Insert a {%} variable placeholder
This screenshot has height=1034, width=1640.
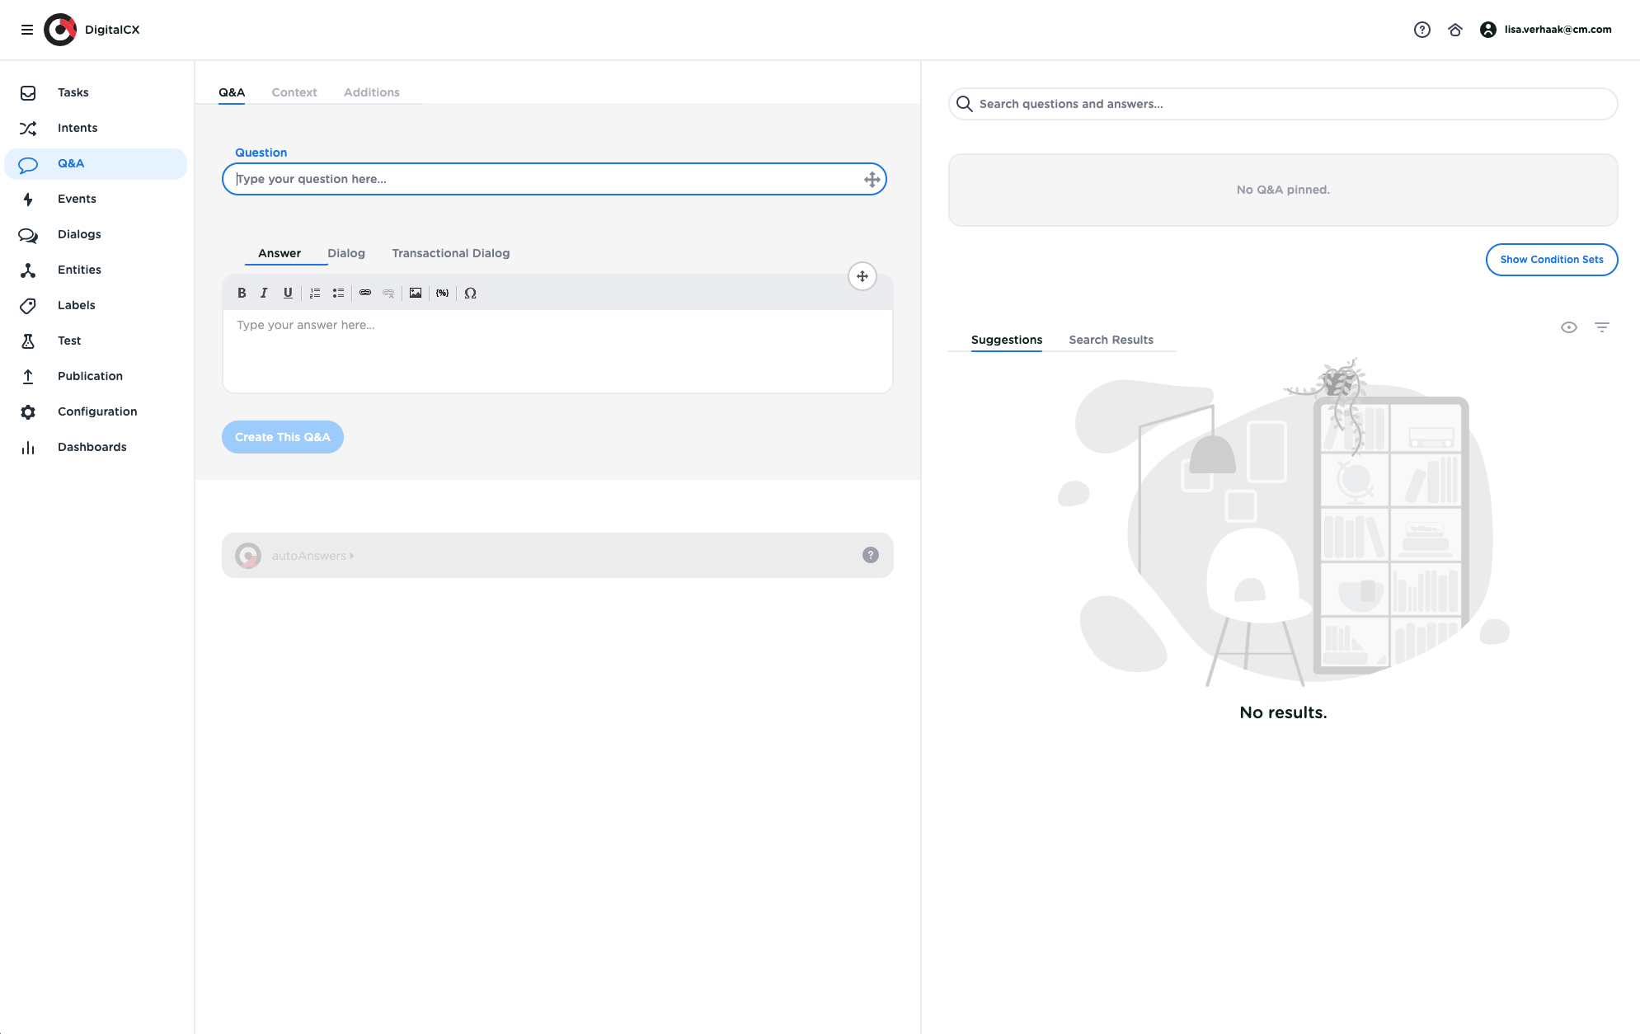443,293
